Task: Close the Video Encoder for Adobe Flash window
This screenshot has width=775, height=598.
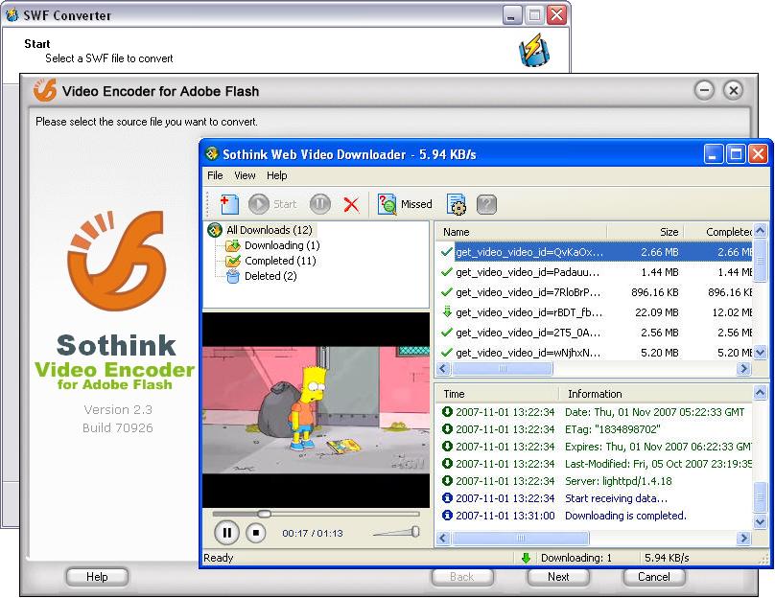Action: click(x=734, y=90)
